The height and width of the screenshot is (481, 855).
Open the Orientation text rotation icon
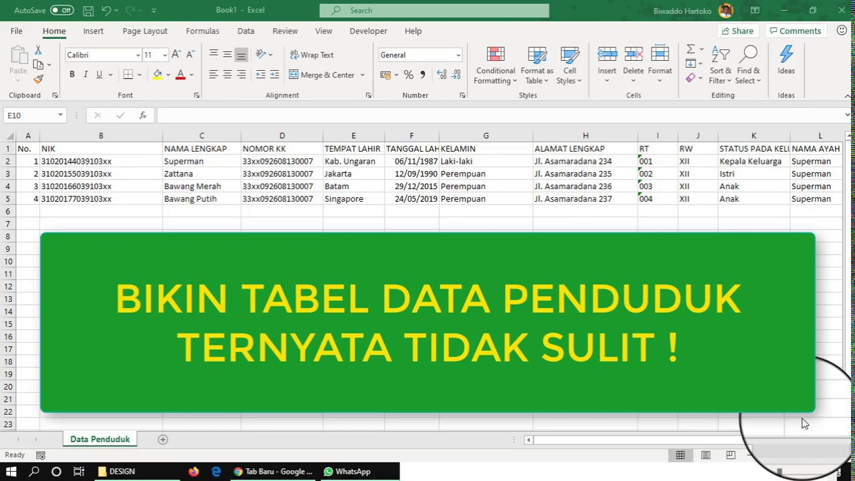(x=261, y=55)
